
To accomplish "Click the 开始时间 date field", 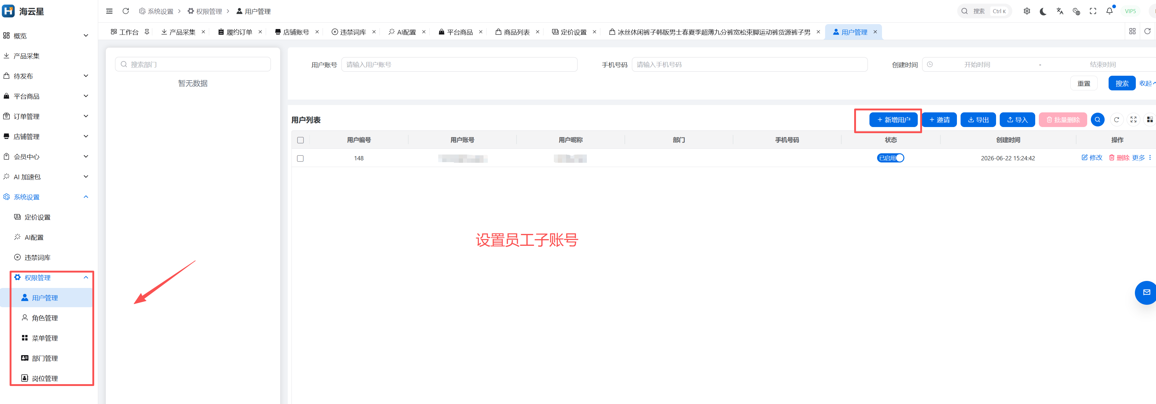I will click(977, 64).
